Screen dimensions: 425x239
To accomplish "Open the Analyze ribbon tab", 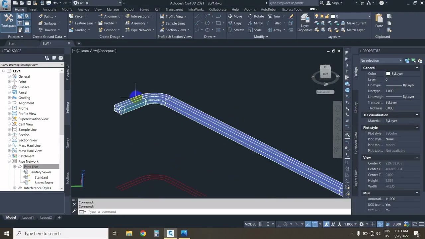I will [83, 9].
